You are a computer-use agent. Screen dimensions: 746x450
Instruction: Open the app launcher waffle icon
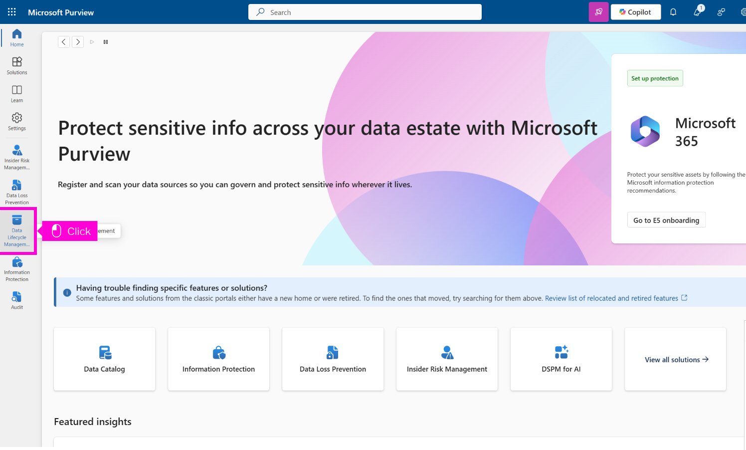point(12,12)
